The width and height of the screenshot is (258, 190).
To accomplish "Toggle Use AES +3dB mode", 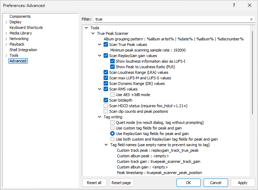I will [x=113, y=95].
